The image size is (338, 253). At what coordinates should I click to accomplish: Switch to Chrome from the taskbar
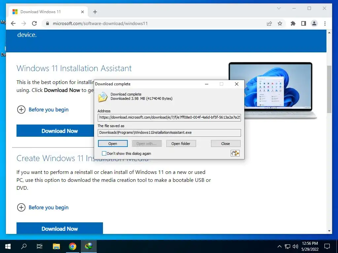tap(73, 246)
